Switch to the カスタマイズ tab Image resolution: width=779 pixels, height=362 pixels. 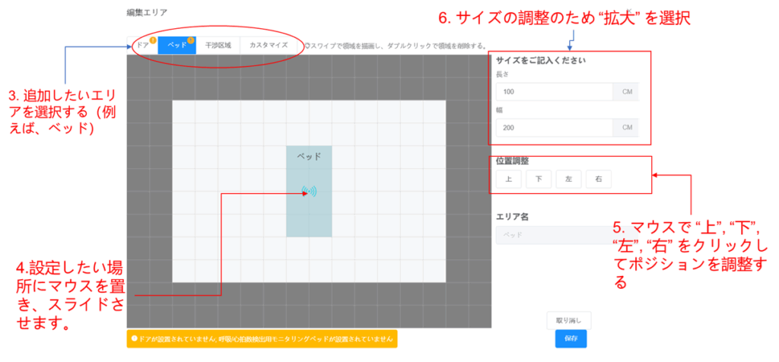tap(269, 46)
